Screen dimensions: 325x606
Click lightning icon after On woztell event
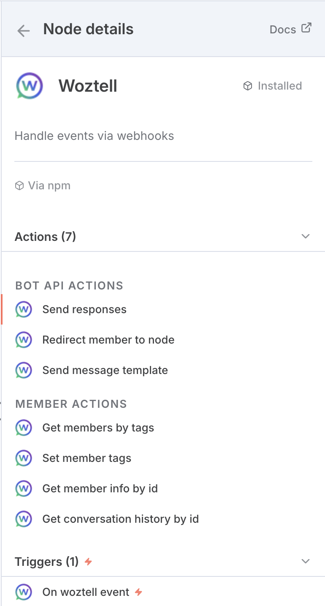coord(138,592)
